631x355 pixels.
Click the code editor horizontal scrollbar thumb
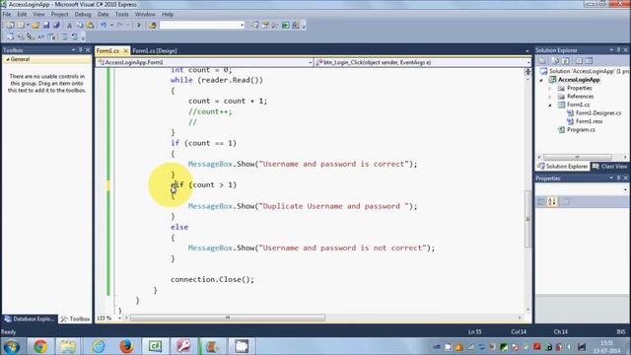tap(228, 318)
